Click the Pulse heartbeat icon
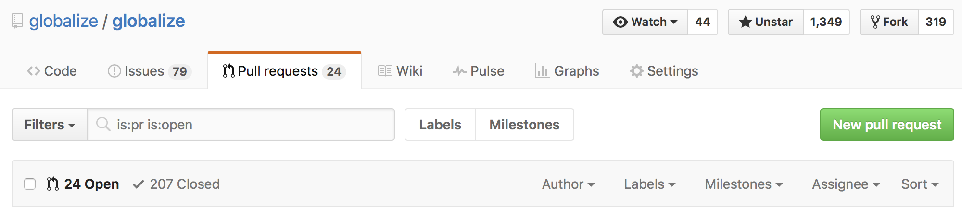The width and height of the screenshot is (962, 207). click(459, 71)
